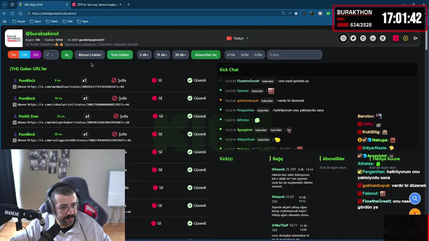Click the green Aç button
This screenshot has width=429, height=241.
[x=67, y=55]
